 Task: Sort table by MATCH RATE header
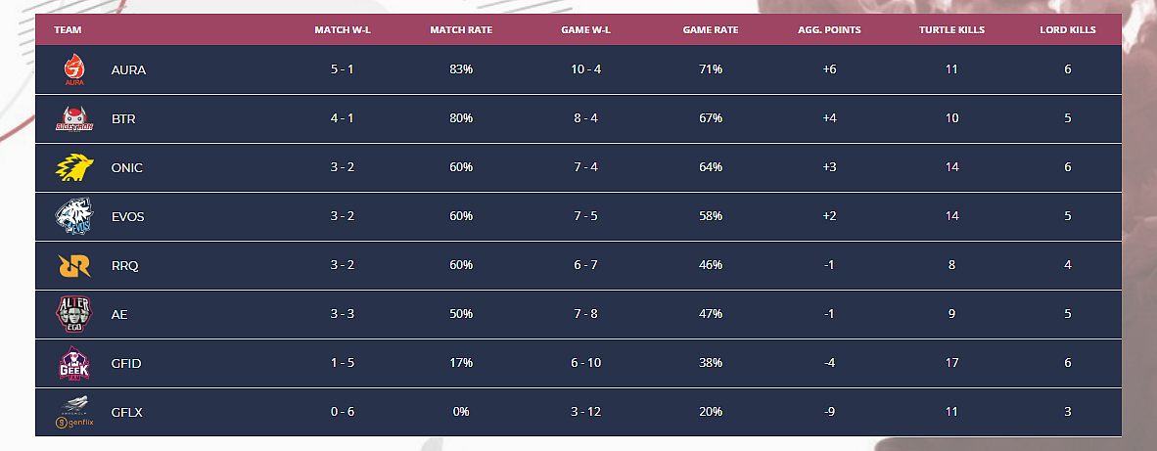[461, 30]
